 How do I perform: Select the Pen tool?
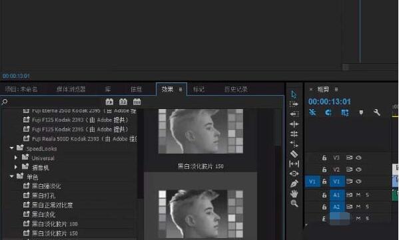(x=294, y=183)
